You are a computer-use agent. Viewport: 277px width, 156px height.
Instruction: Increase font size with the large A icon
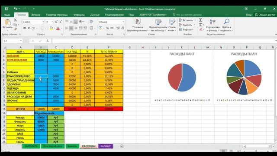click(56, 22)
